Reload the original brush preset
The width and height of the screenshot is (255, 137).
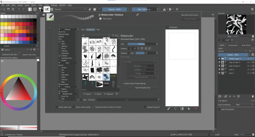click(99, 9)
